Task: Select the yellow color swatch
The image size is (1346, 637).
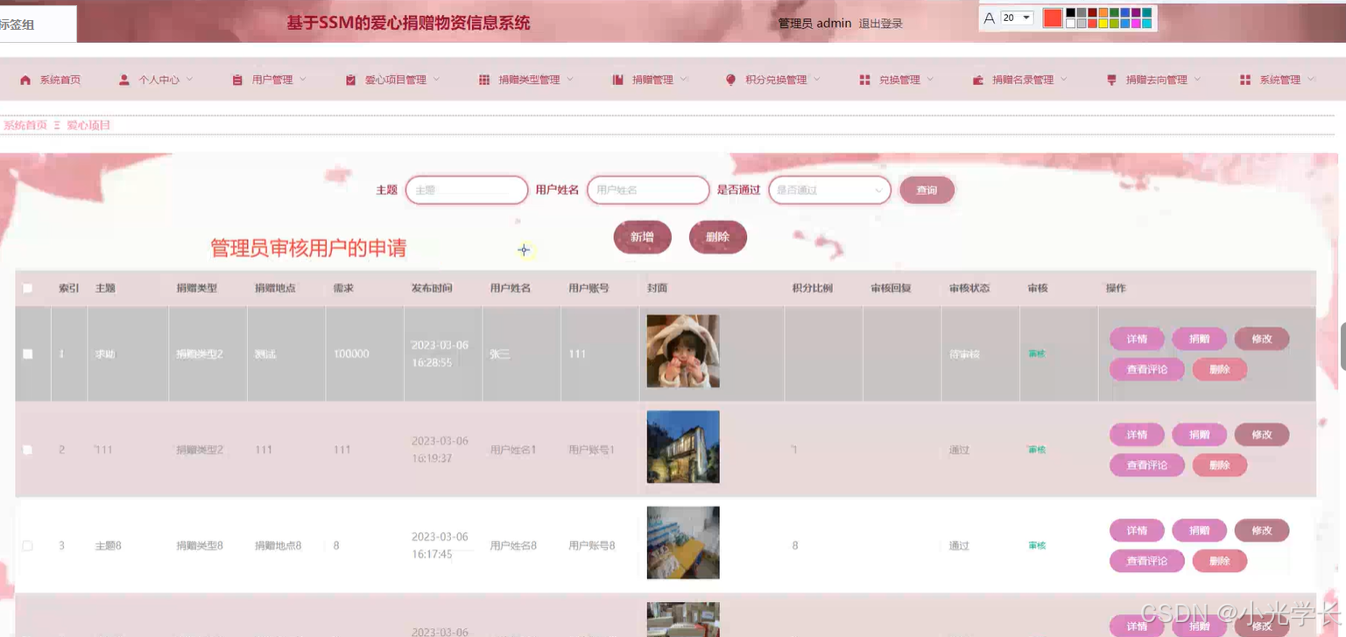Action: click(1103, 24)
